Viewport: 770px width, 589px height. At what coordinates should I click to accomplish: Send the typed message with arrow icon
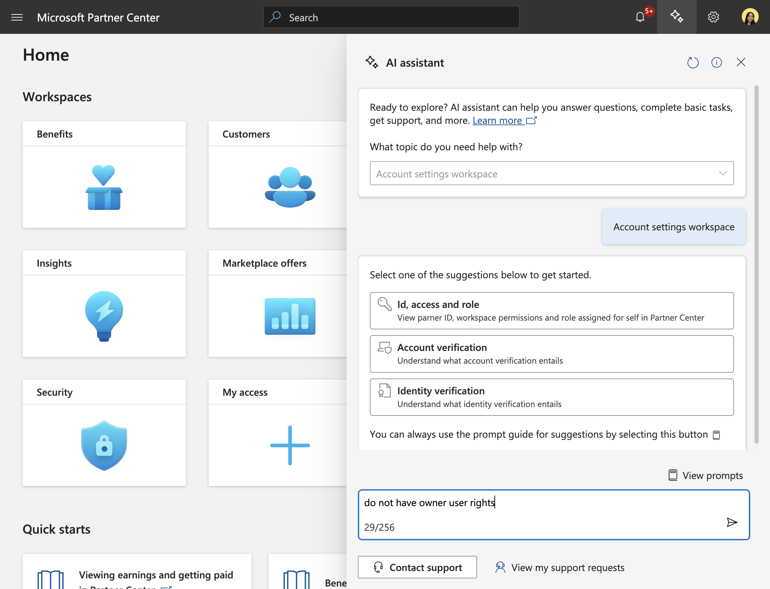tap(732, 522)
